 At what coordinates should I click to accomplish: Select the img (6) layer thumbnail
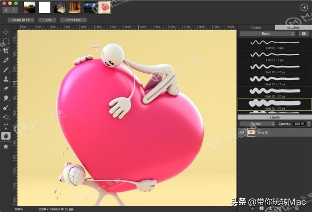tap(251, 132)
